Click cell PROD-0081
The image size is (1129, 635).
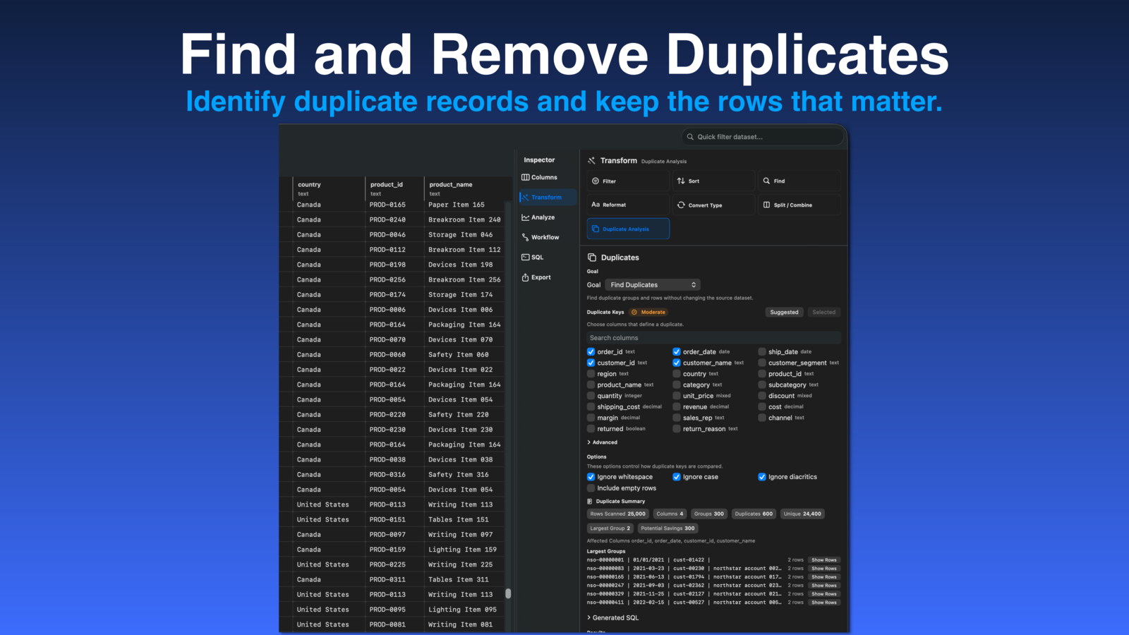pos(388,624)
